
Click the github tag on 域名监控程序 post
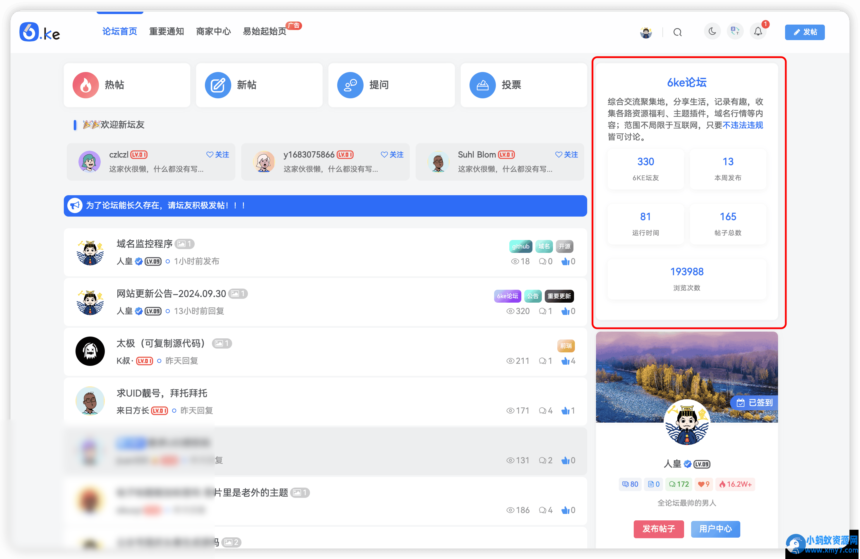[521, 246]
